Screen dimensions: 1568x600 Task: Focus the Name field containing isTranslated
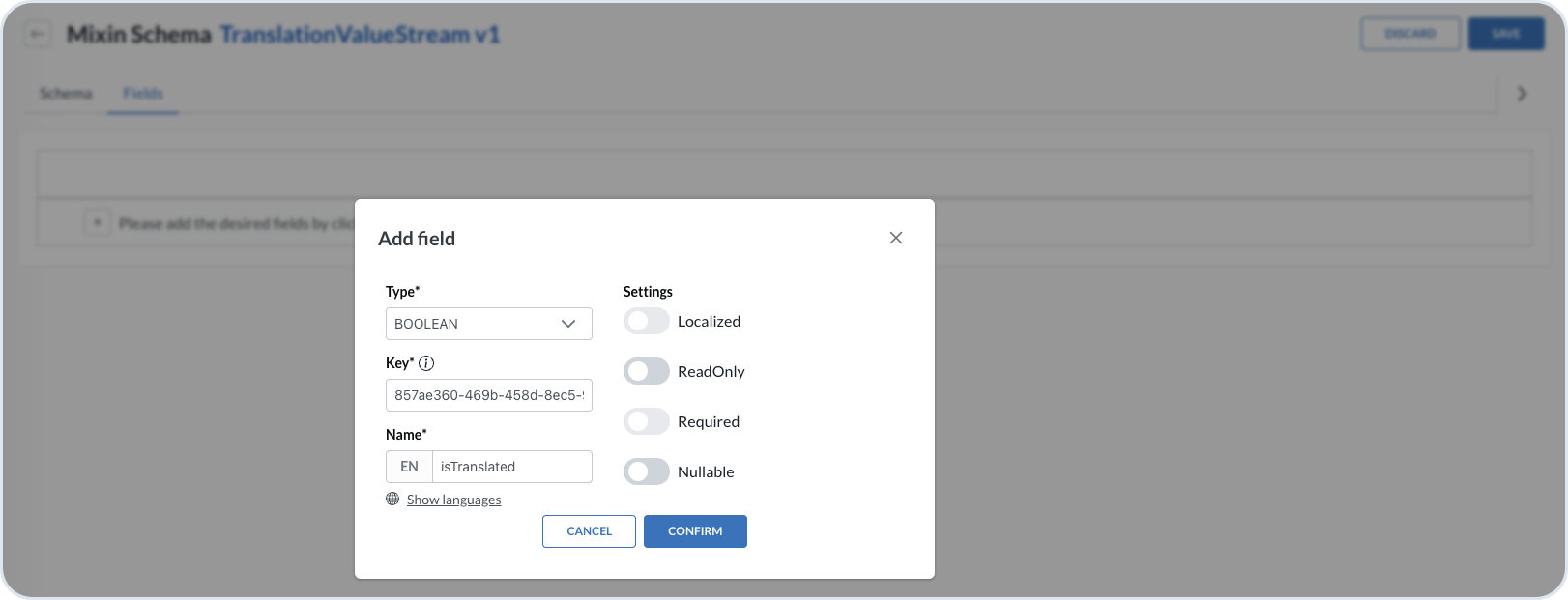pos(511,467)
